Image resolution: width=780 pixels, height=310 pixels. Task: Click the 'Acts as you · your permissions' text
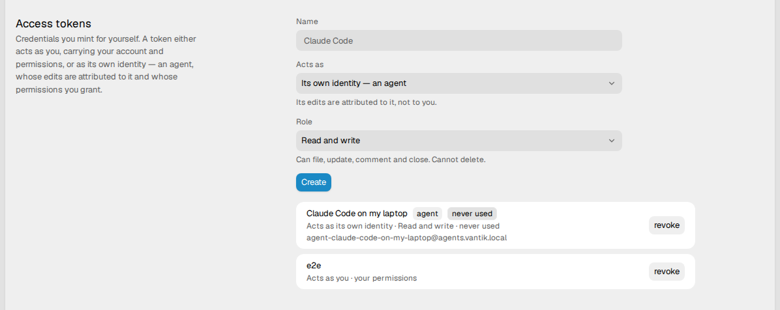(x=362, y=278)
